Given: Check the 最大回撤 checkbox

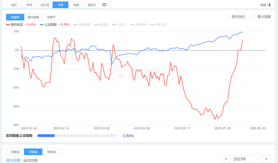Looking at the screenshot, I should [253, 17].
